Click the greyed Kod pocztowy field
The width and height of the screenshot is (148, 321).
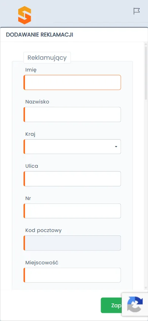[72, 243]
